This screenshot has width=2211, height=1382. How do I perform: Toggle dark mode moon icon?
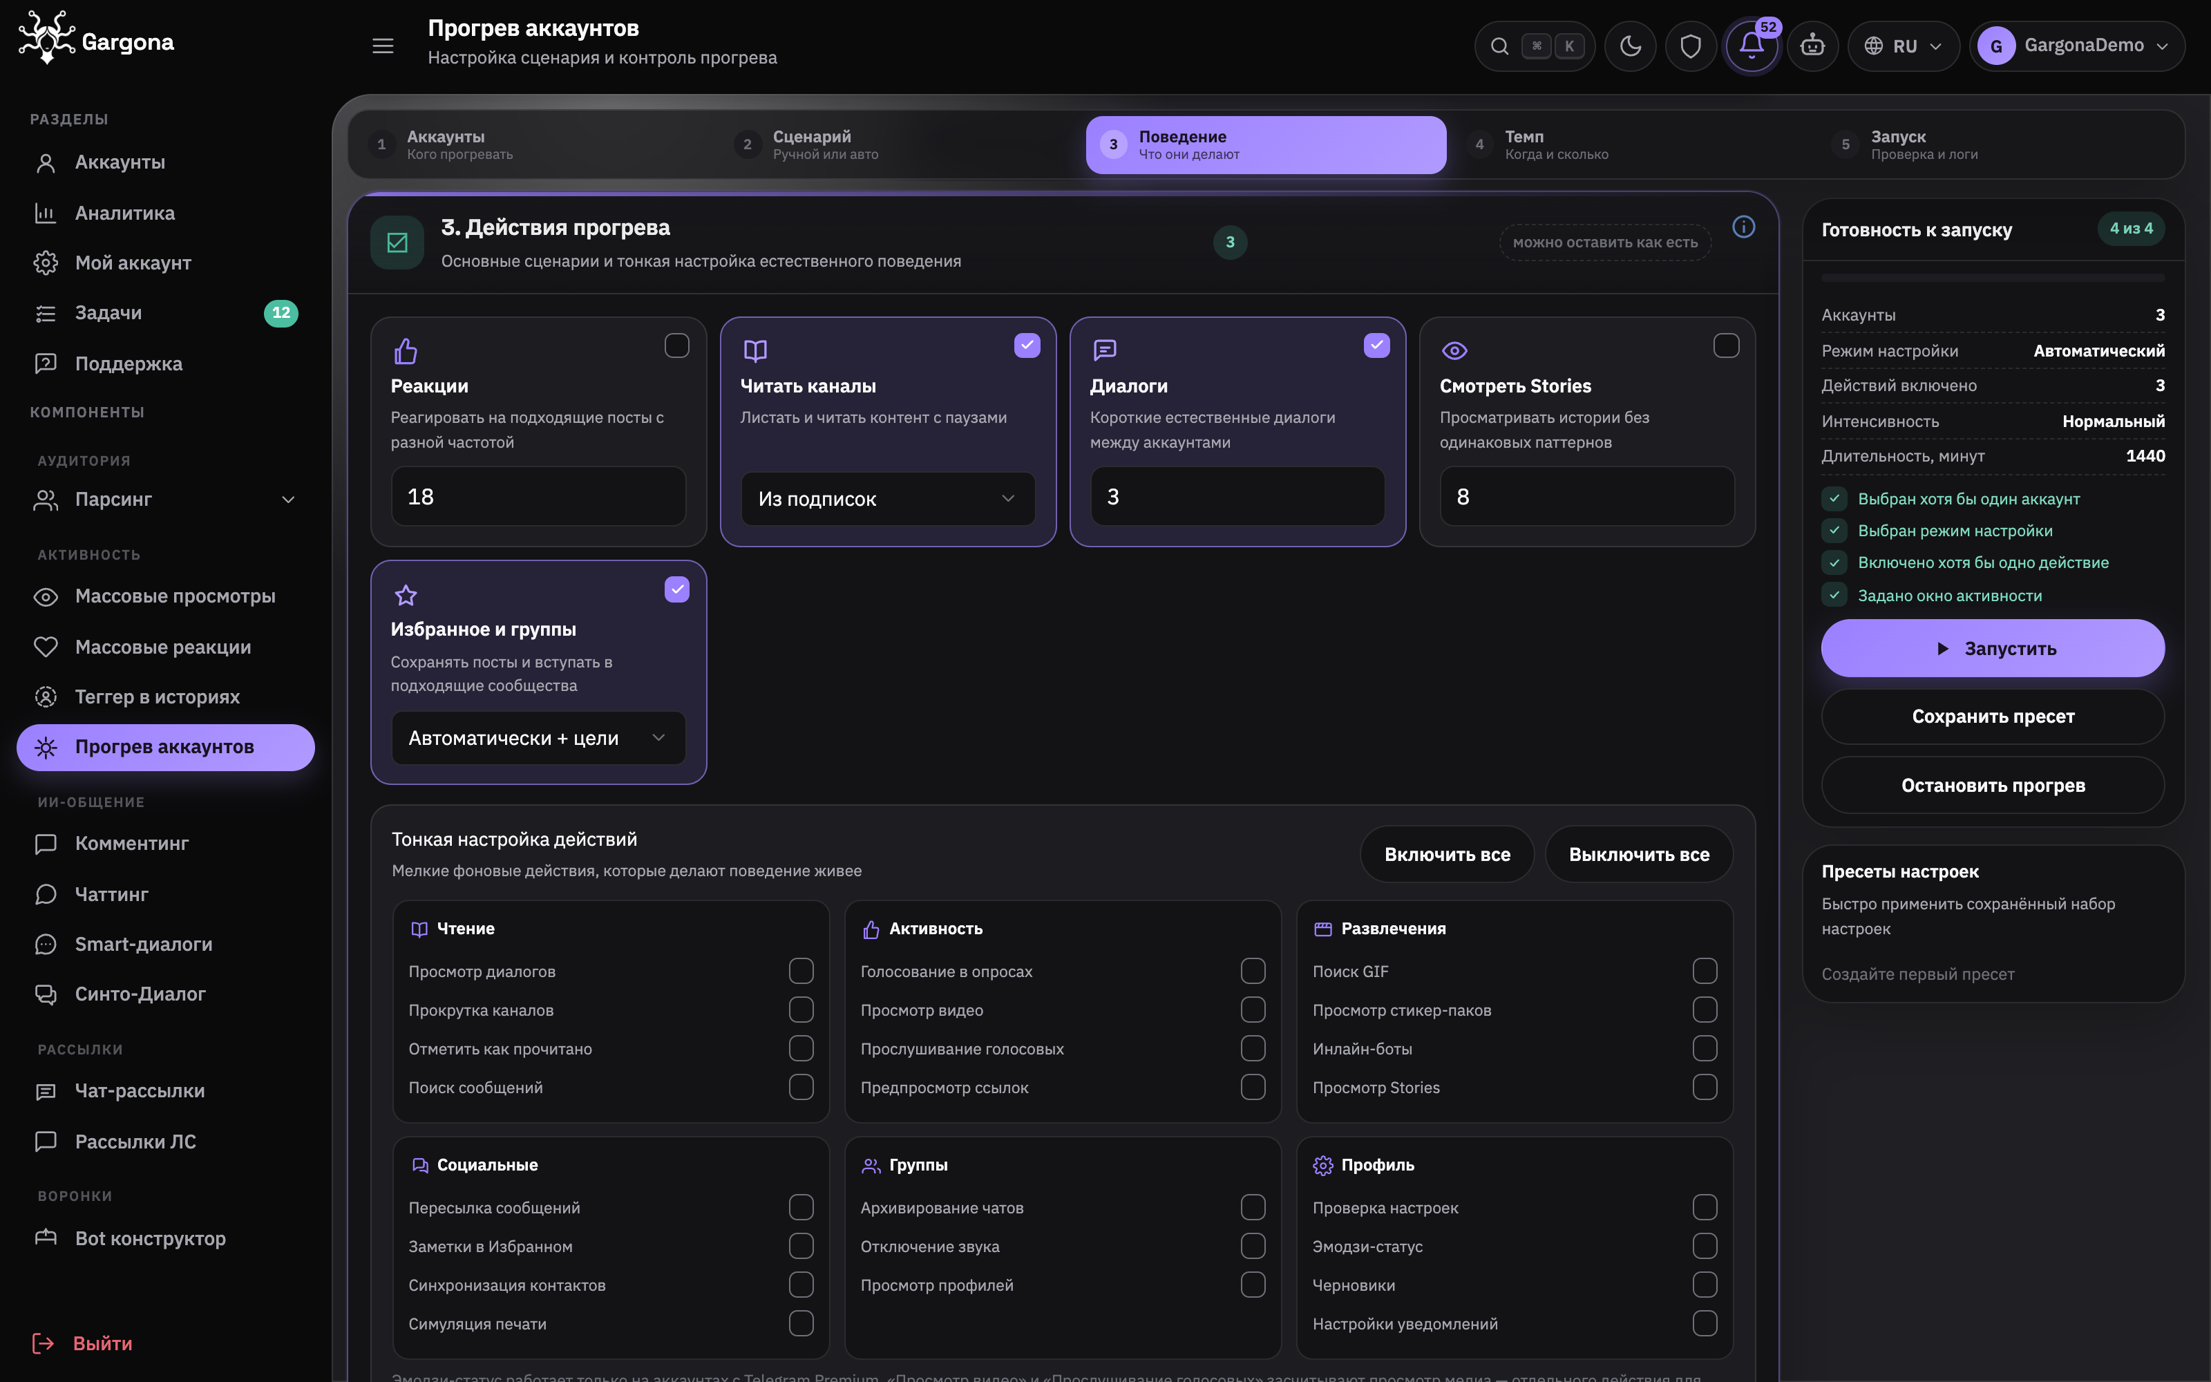tap(1630, 46)
